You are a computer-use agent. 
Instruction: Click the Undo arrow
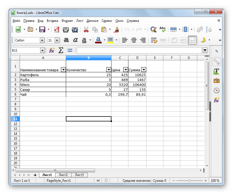tap(127, 29)
